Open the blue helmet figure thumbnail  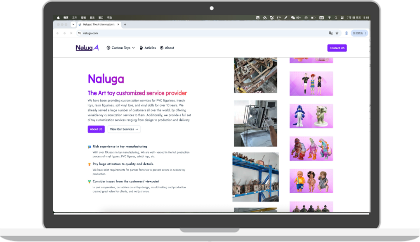click(x=311, y=116)
